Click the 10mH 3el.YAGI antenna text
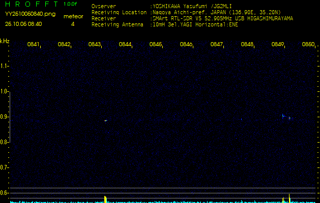The height and width of the screenshot is (203, 320). (x=195, y=25)
